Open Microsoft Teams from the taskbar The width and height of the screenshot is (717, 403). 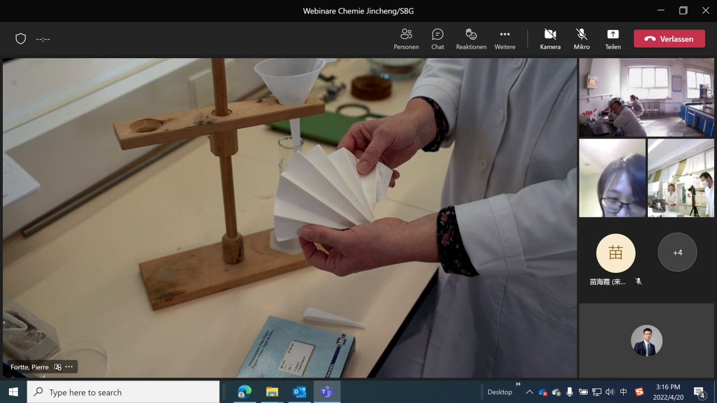coord(327,392)
